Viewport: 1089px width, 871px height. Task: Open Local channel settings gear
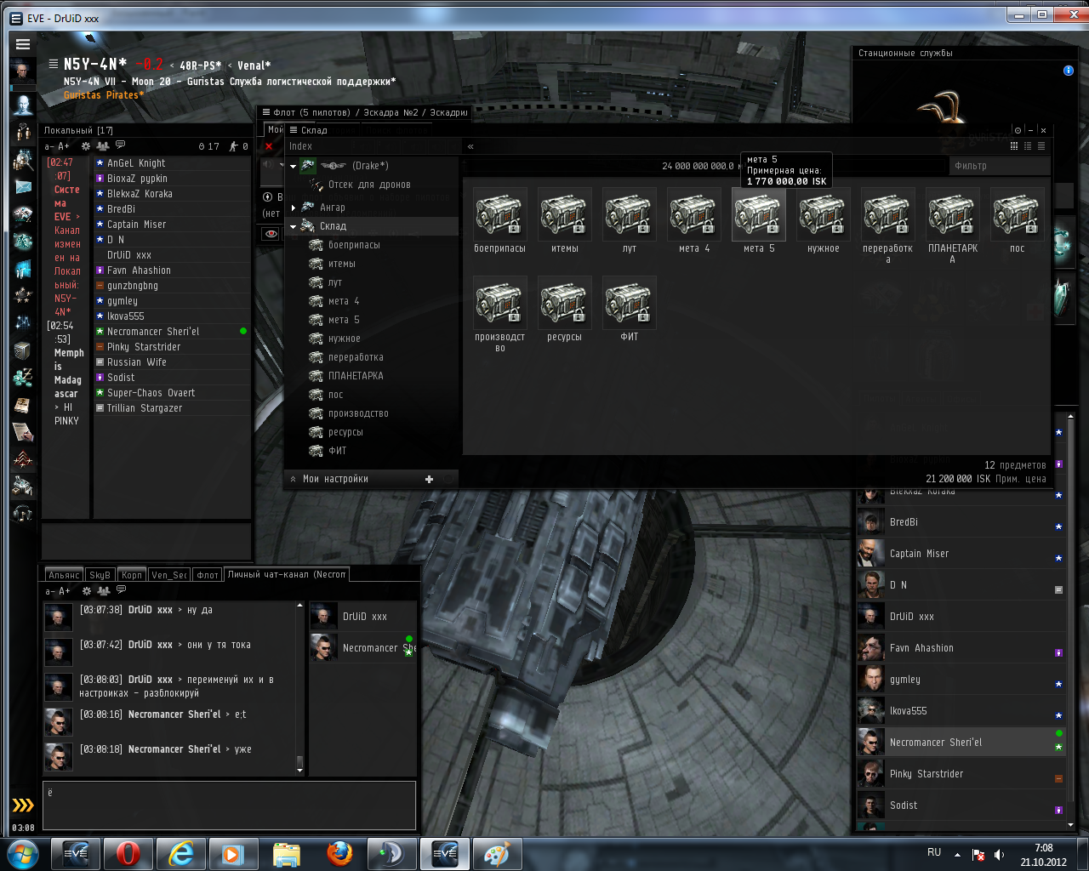tap(86, 146)
